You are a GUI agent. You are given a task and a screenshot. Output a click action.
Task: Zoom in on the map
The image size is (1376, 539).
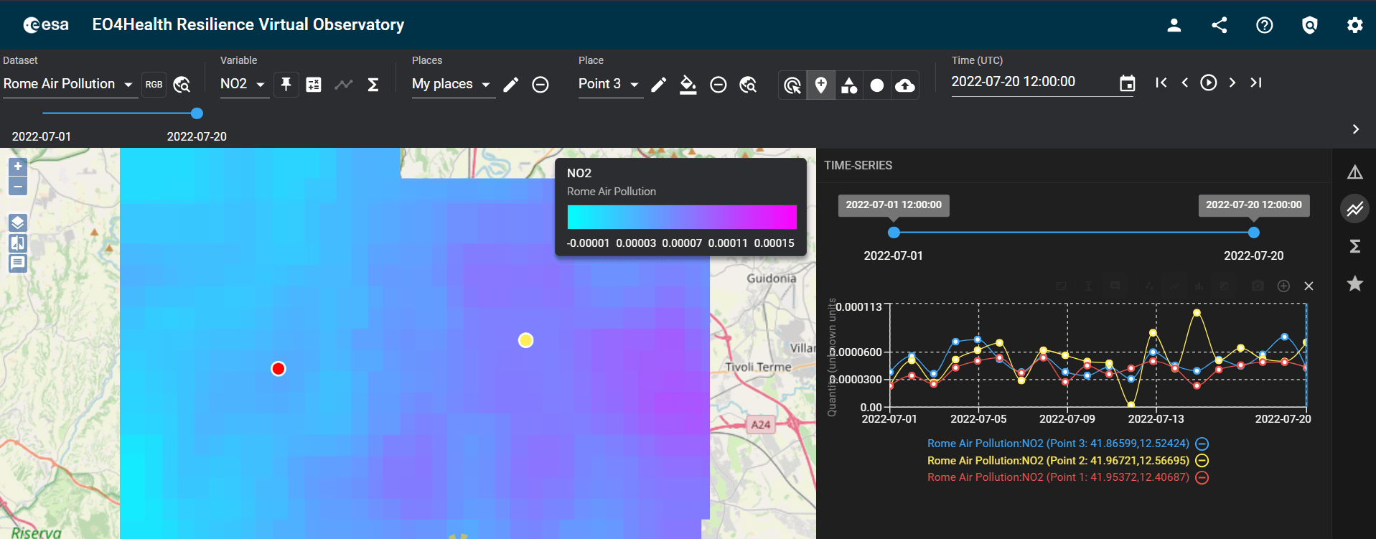click(18, 167)
